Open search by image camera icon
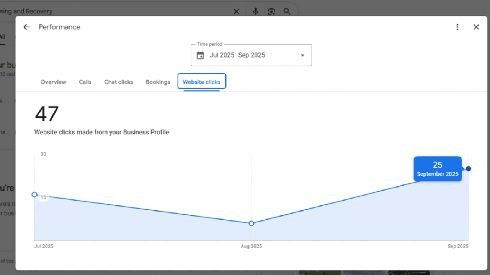 271,11
